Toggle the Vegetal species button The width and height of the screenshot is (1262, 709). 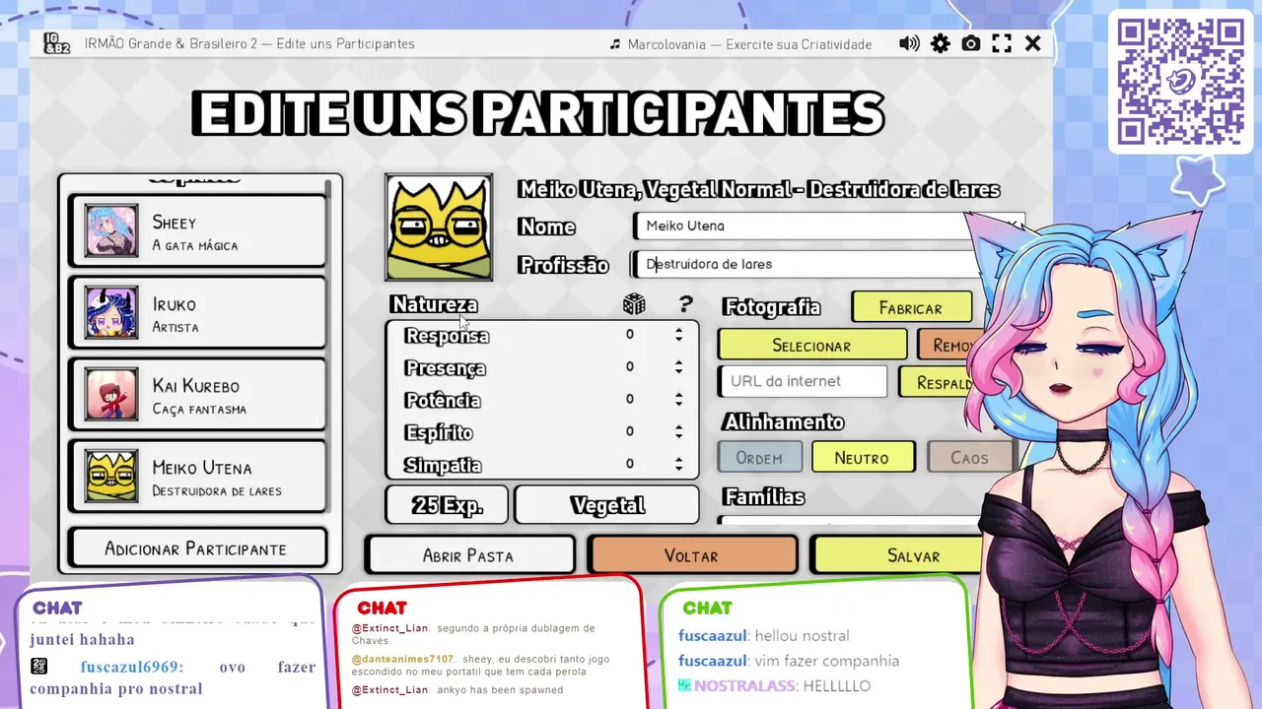(x=607, y=505)
